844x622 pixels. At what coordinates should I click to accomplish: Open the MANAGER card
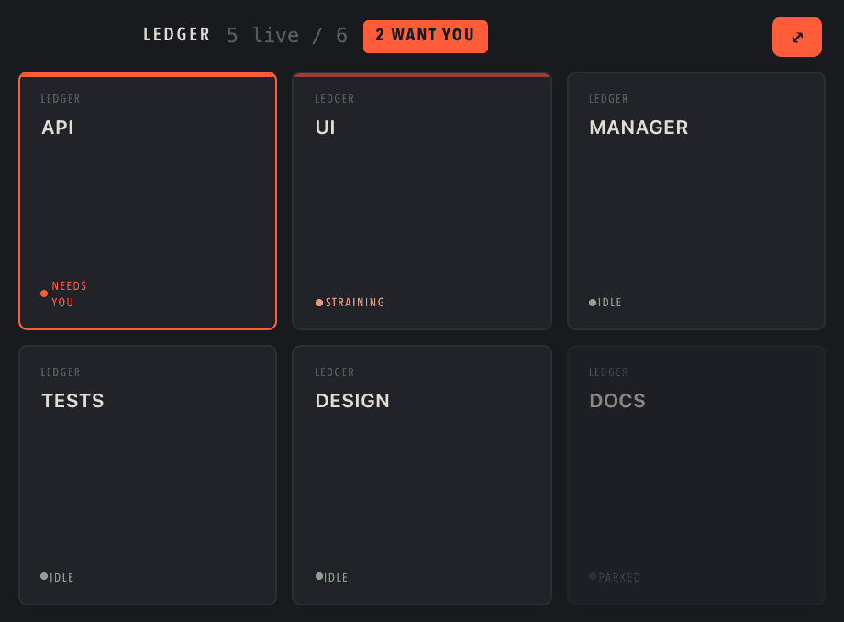coord(696,201)
